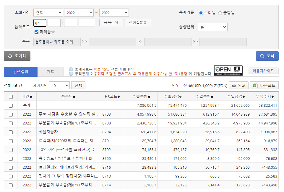Switch to the 차트 tab
Image resolution: width=284 pixels, height=192 pixels.
[50, 72]
